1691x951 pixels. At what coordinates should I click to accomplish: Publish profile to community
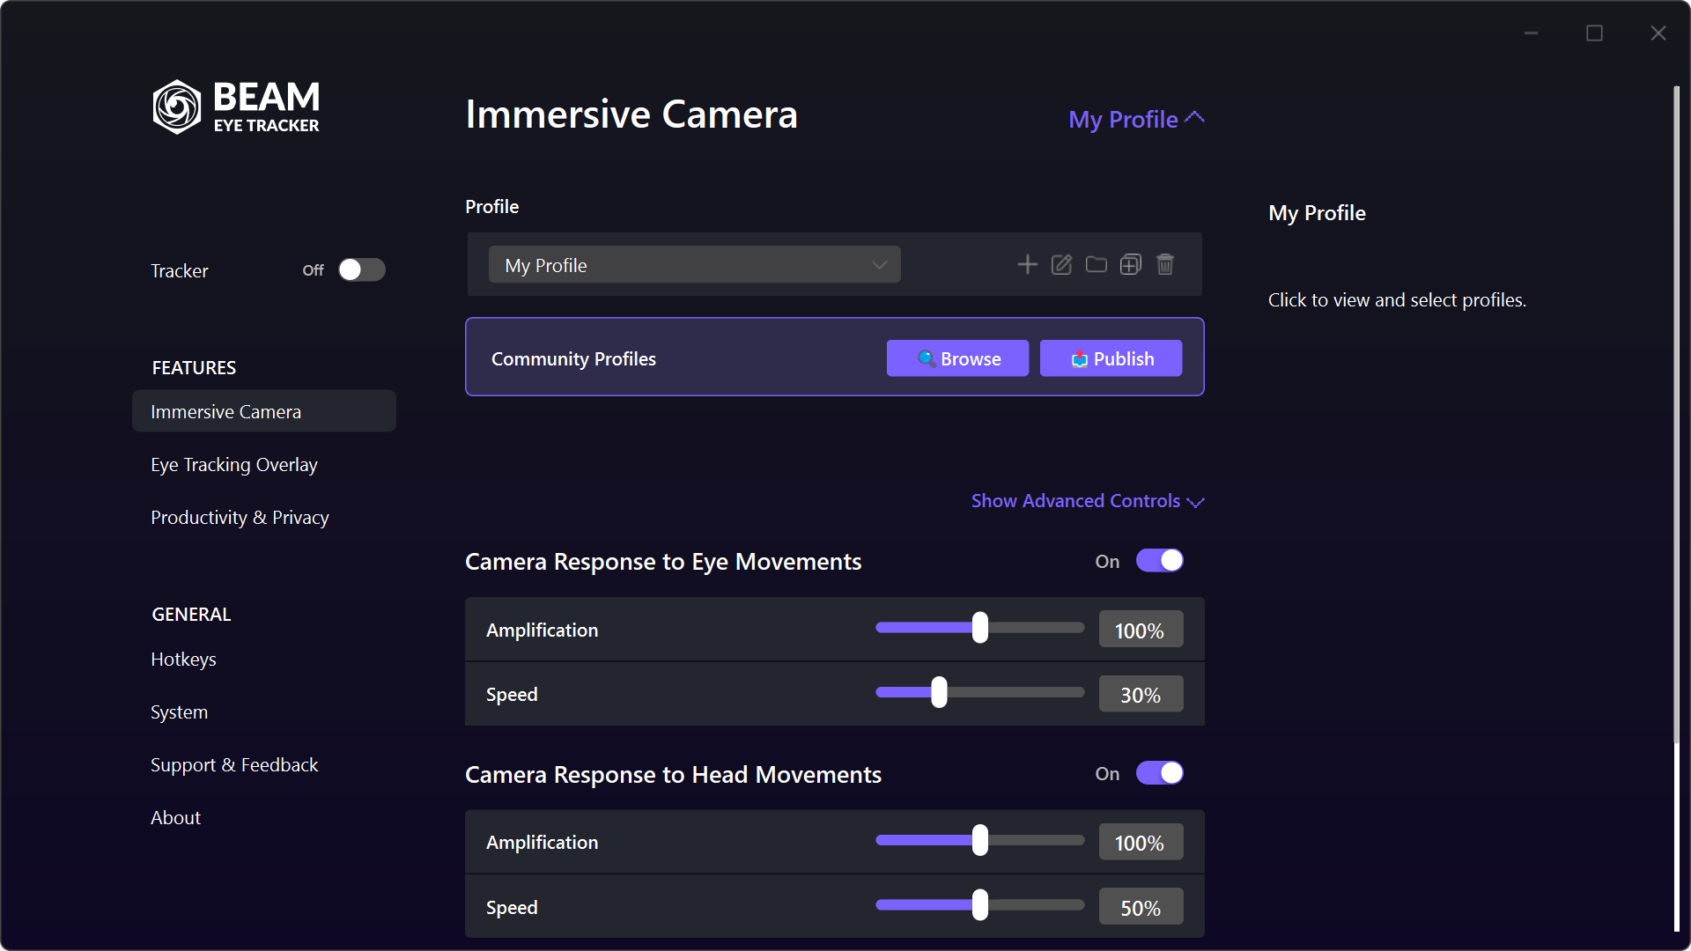[x=1111, y=358]
